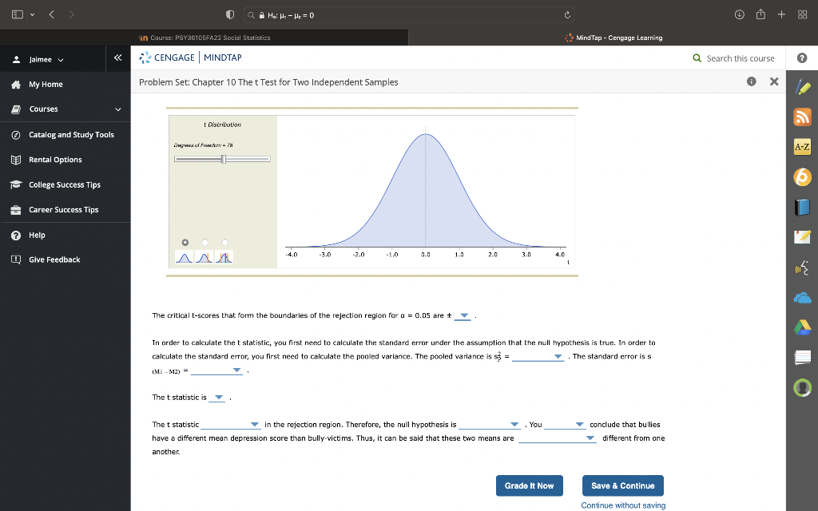
Task: Open the Jaimee user account menu
Action: pyautogui.click(x=38, y=59)
